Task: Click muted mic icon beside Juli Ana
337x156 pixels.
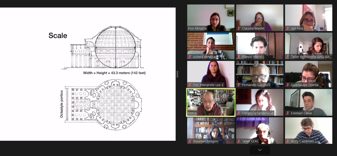Action: (x=288, y=28)
